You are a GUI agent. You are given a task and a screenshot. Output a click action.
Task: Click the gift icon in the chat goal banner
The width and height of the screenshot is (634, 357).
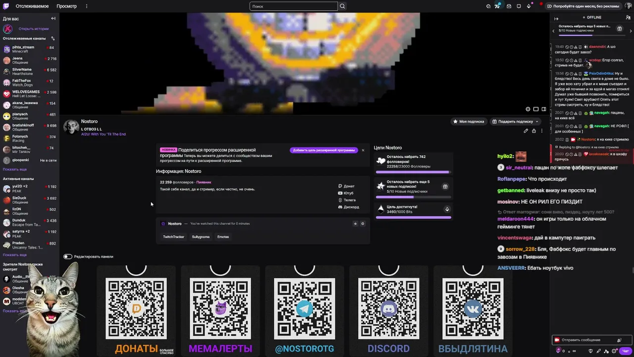pos(619,29)
